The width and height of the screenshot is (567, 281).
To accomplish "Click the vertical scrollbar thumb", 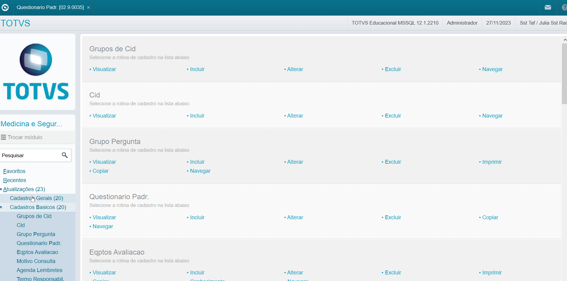I will (565, 74).
